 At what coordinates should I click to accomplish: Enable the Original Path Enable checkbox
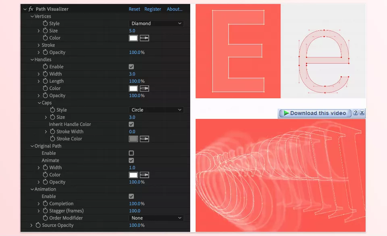pos(131,153)
